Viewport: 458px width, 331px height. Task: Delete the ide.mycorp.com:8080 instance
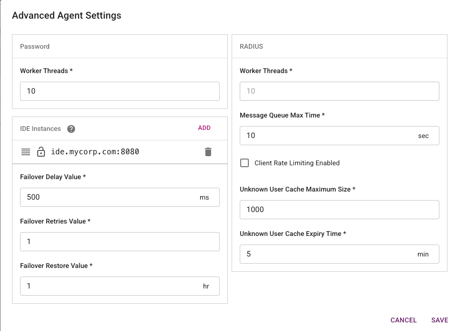click(208, 152)
